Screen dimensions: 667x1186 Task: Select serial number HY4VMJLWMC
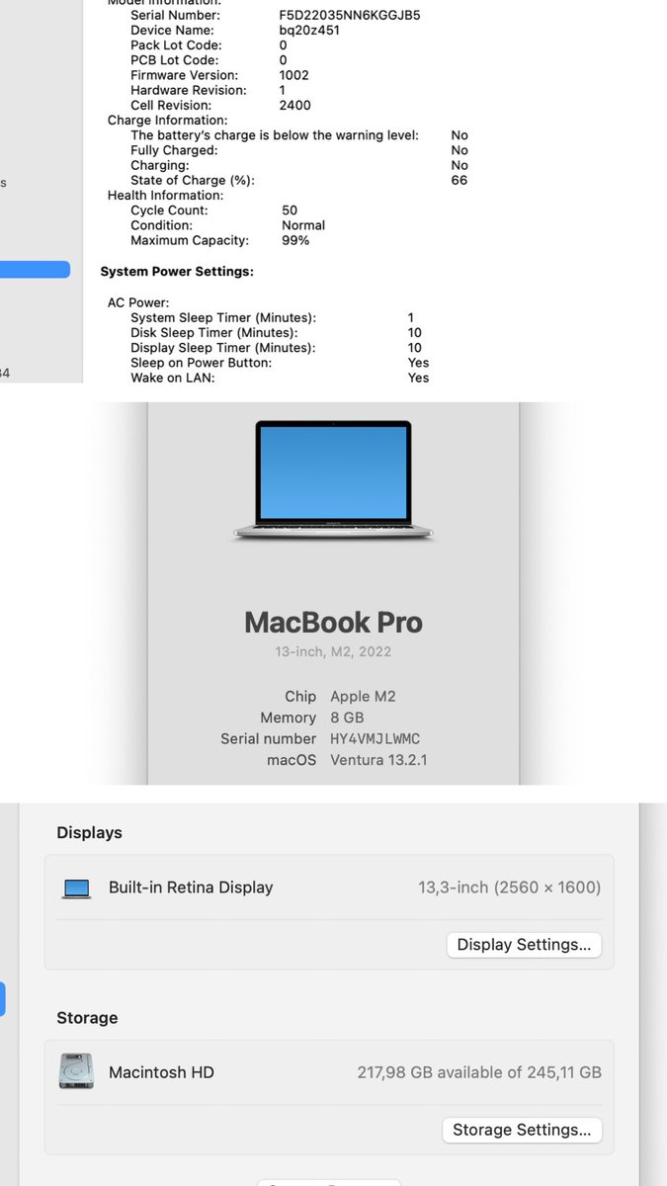[375, 738]
